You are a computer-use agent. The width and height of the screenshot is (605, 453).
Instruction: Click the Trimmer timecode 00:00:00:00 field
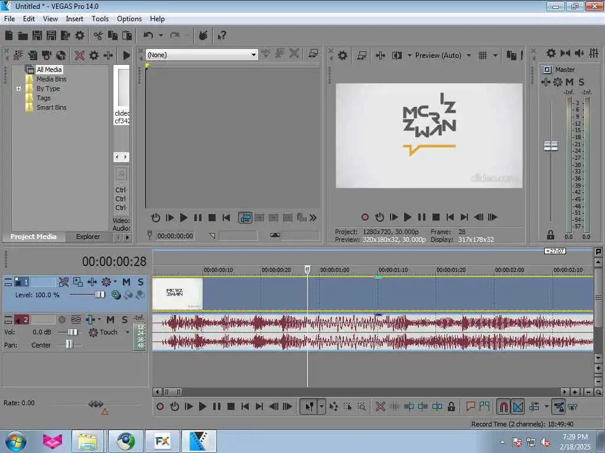click(x=175, y=236)
